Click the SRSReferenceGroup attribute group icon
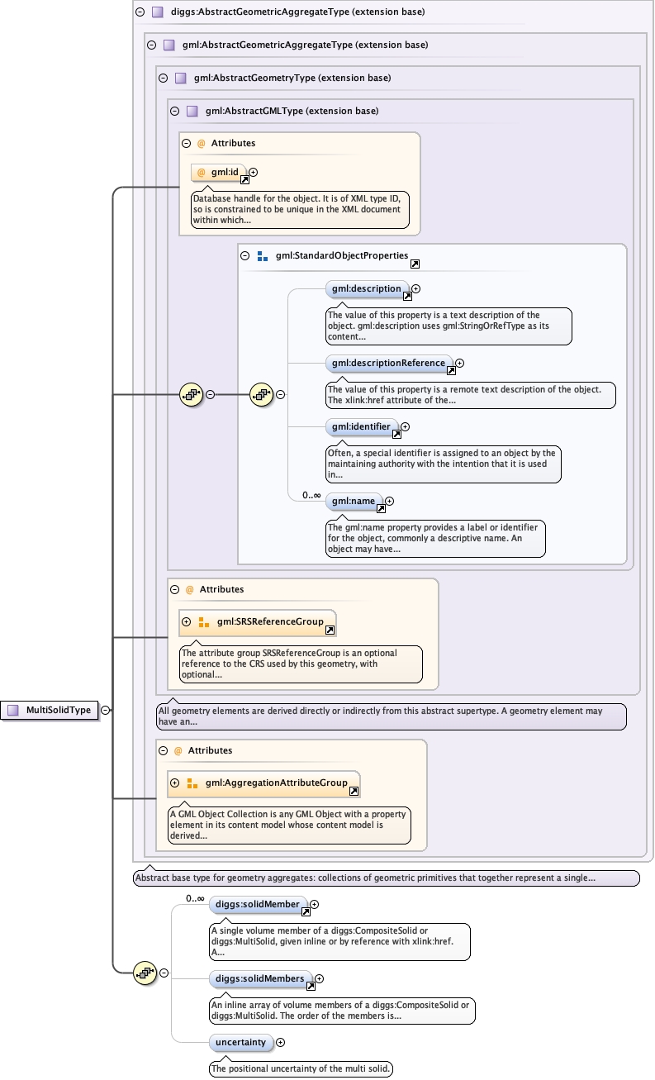Image resolution: width=655 pixels, height=1080 pixels. (204, 621)
